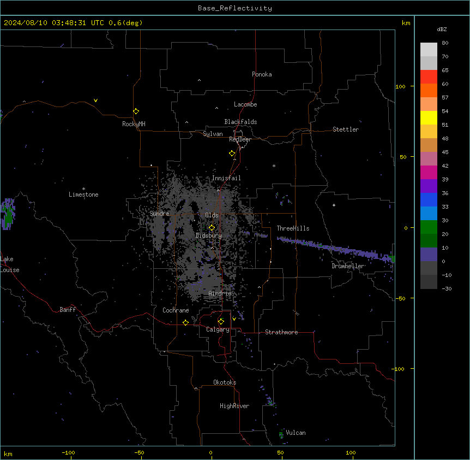470x460 pixels.
Task: Click the Vulcan town label
Action: point(296,433)
